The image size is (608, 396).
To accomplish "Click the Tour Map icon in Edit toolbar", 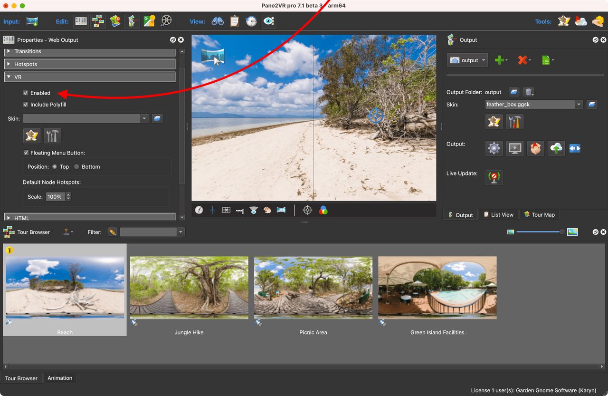I will pos(115,21).
